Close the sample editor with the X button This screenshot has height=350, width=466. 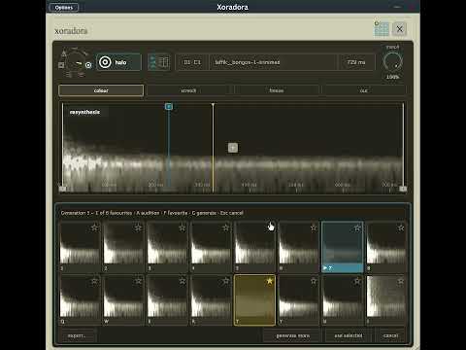pos(400,29)
